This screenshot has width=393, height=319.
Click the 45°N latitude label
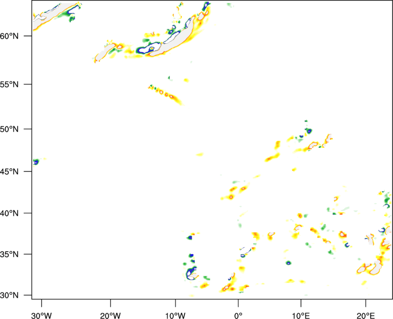tap(9, 171)
